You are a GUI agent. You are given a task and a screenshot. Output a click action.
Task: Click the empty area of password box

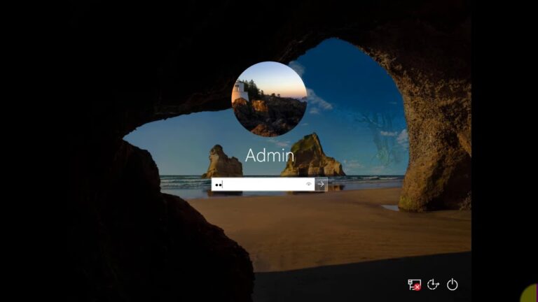click(266, 185)
